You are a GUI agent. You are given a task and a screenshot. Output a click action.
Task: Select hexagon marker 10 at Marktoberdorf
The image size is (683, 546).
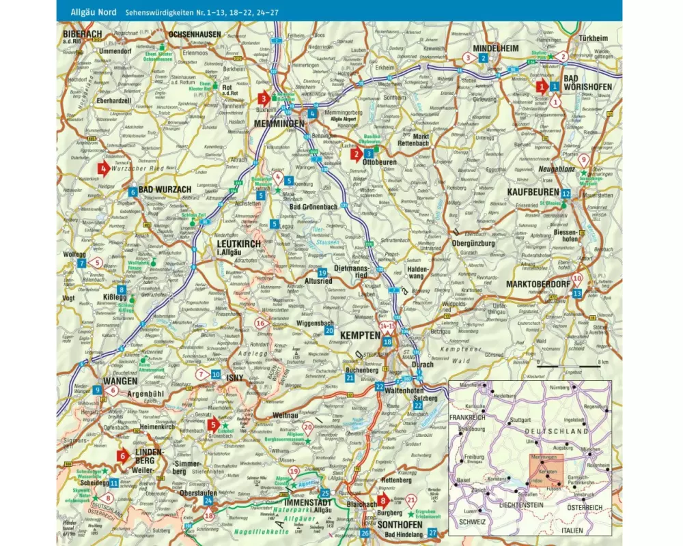click(x=577, y=278)
